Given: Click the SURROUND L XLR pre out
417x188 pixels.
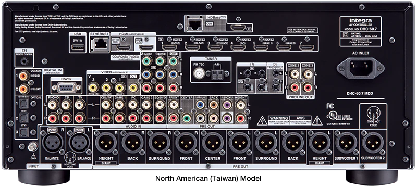Looking at the screenshot, I should pyautogui.click(x=266, y=143).
